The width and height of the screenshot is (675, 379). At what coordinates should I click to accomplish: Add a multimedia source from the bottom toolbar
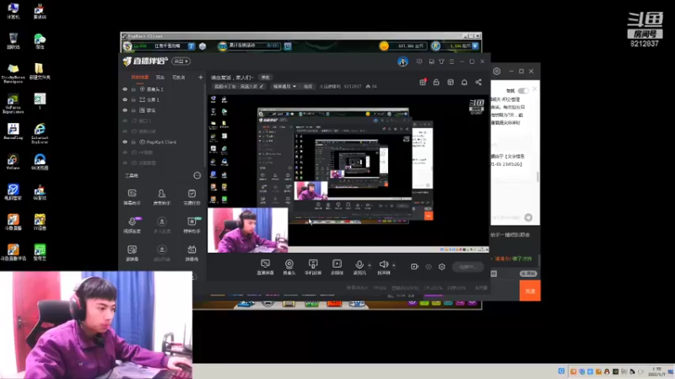pos(337,267)
